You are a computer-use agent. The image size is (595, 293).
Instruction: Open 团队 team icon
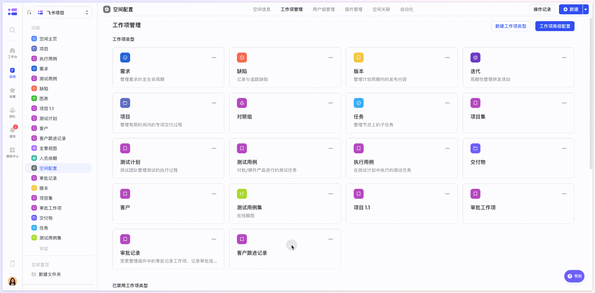[12, 113]
